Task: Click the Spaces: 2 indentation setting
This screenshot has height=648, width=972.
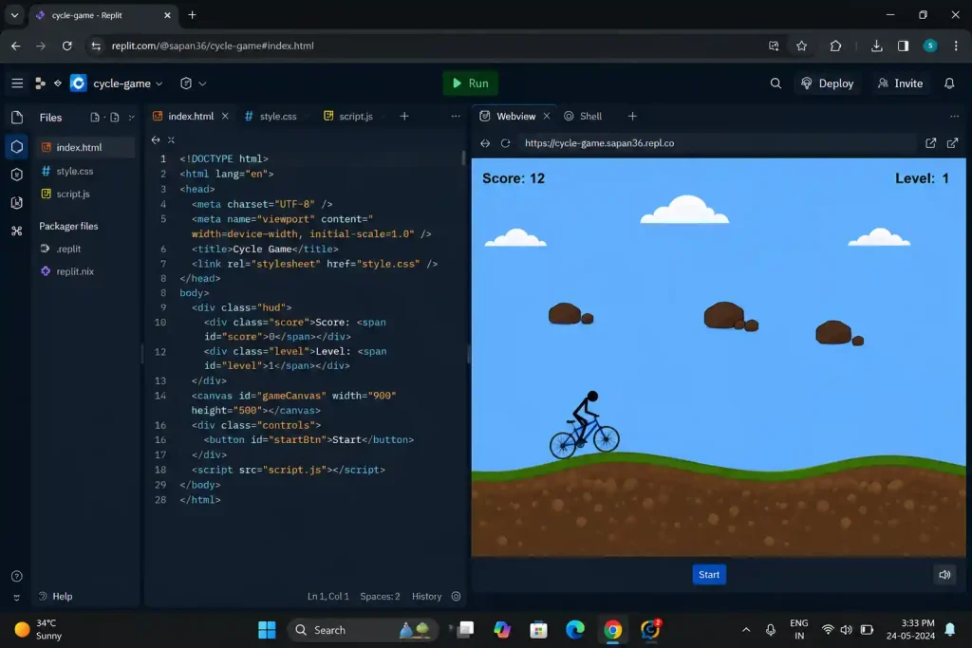Action: click(380, 596)
